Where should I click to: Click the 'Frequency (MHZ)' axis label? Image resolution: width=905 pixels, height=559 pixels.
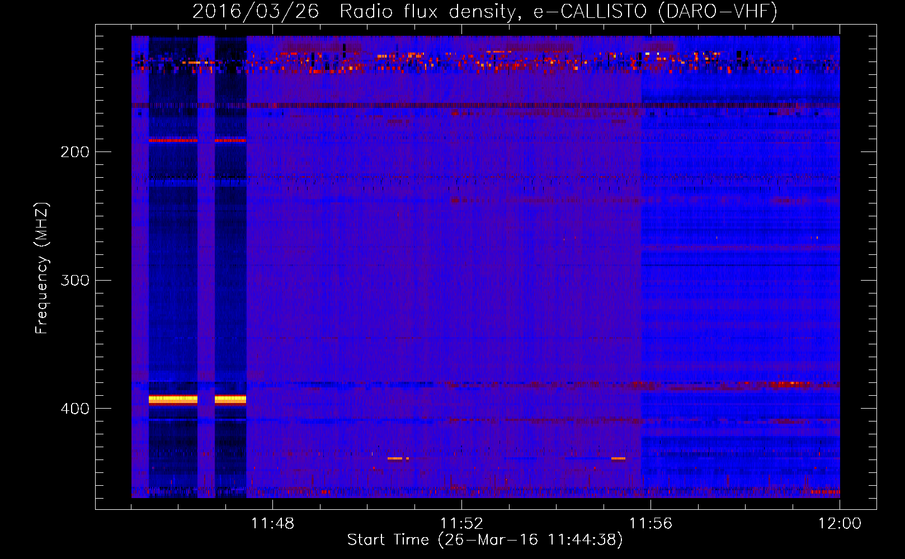click(42, 268)
